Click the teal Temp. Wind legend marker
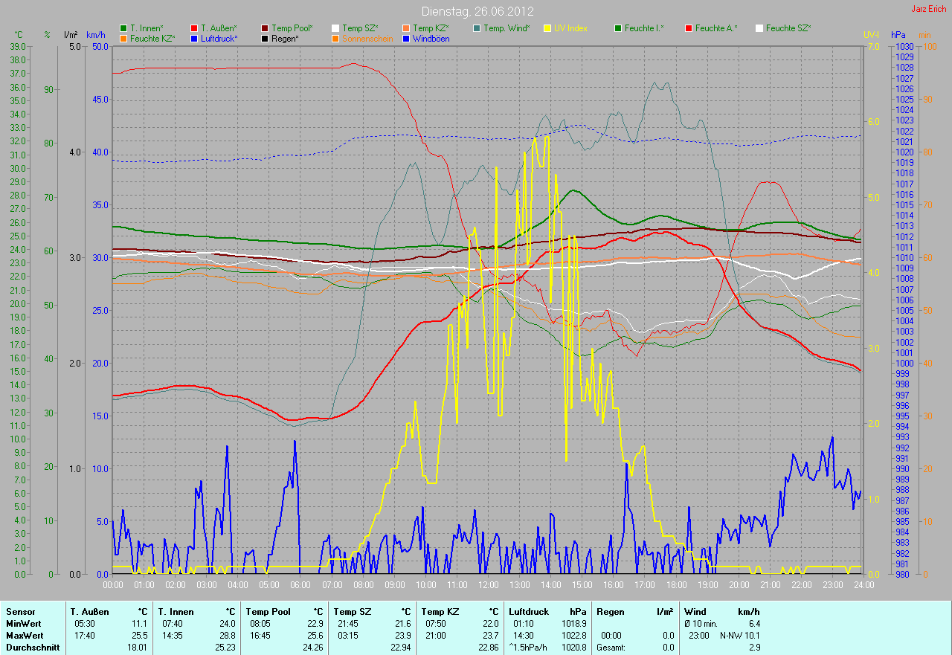Image resolution: width=952 pixels, height=655 pixels. [476, 28]
